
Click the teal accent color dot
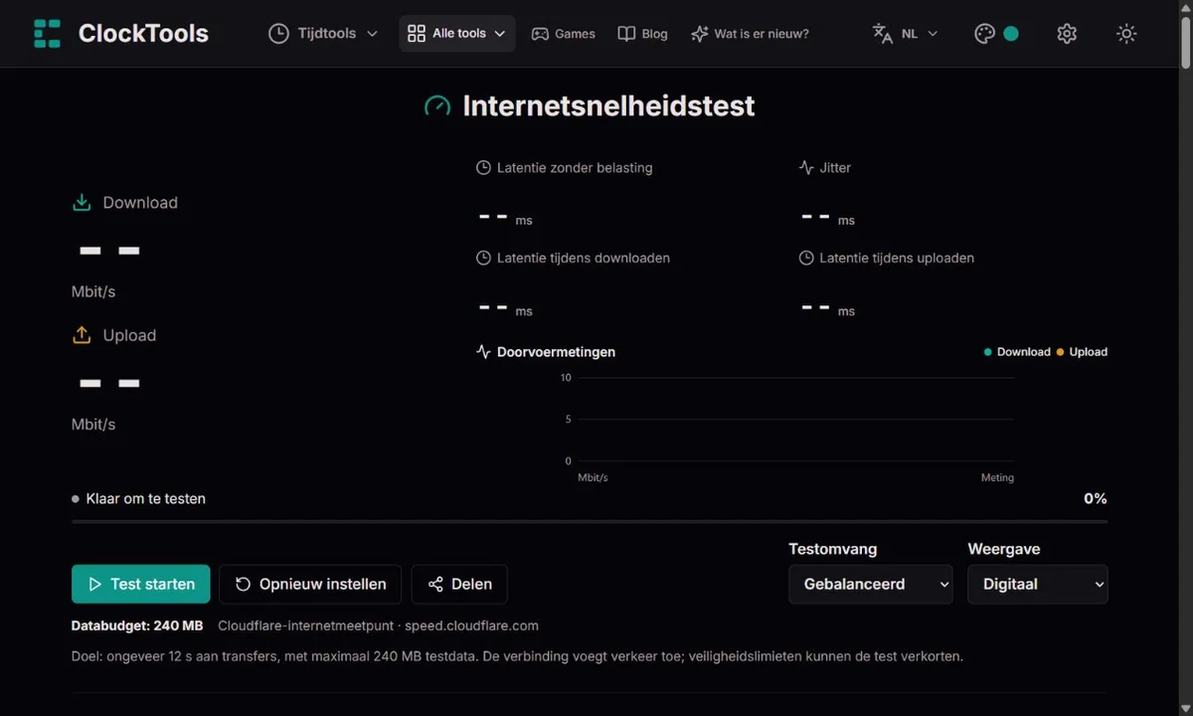[x=1011, y=34]
